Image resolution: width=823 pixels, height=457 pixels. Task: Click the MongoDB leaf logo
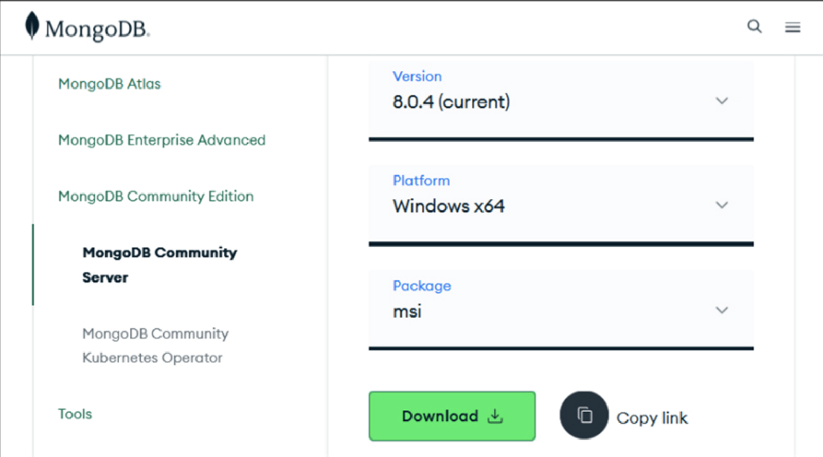pyautogui.click(x=32, y=25)
